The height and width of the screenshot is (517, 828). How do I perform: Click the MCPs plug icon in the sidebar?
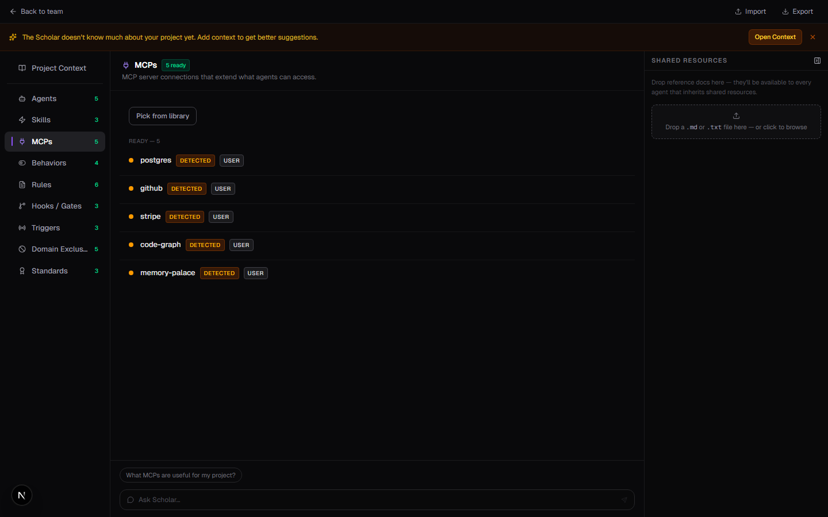click(x=22, y=142)
